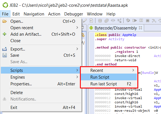Click the floppy disk Save icon
The image size is (161, 114).
tap(5, 55)
